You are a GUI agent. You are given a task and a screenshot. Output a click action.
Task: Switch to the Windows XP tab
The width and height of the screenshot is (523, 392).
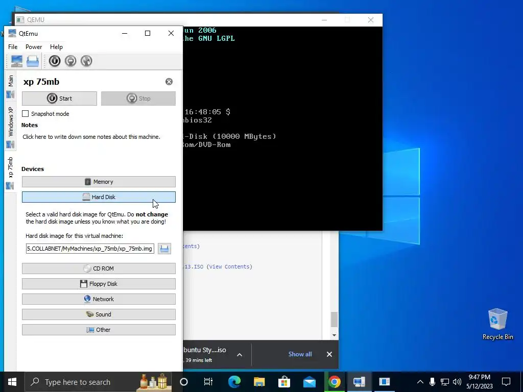pyautogui.click(x=10, y=127)
